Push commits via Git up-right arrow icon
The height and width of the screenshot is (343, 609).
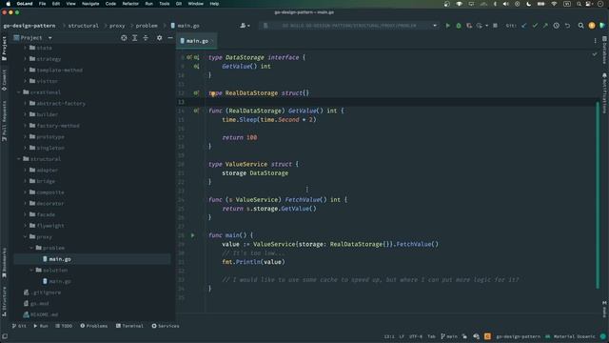[x=545, y=26]
